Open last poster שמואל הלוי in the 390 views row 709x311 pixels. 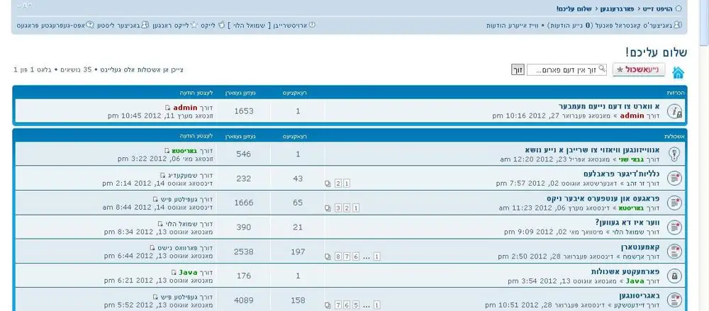point(181,224)
